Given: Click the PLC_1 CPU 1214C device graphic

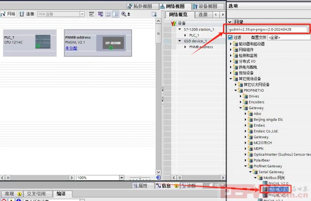Looking at the screenshot, I should click(43, 42).
